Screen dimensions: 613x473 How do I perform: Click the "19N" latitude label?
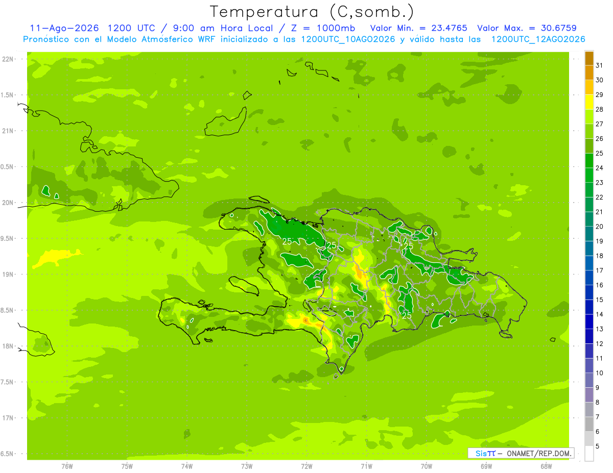click(x=7, y=274)
